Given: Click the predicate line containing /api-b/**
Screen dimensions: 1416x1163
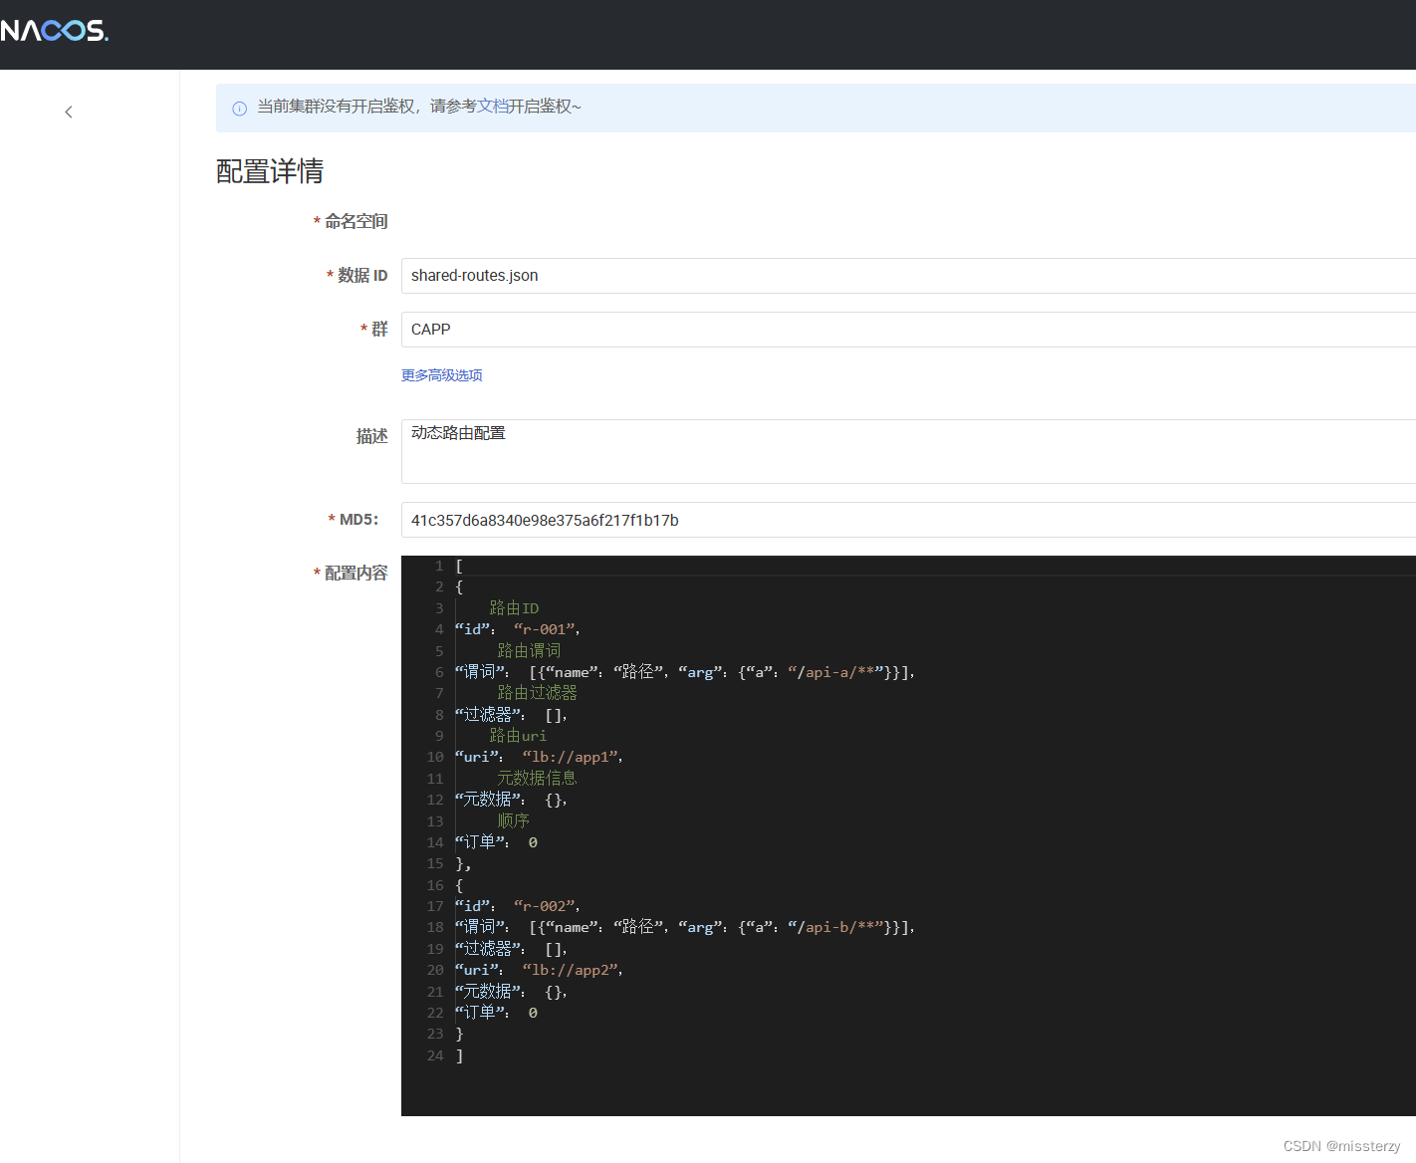Looking at the screenshot, I should [685, 927].
